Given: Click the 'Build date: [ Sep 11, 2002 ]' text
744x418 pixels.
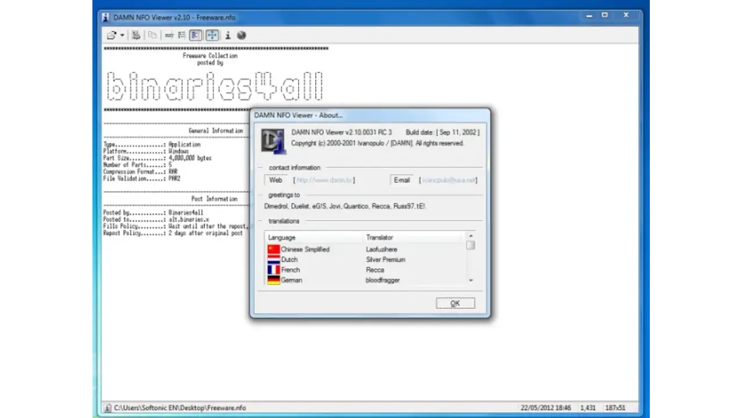Looking at the screenshot, I should [x=442, y=132].
